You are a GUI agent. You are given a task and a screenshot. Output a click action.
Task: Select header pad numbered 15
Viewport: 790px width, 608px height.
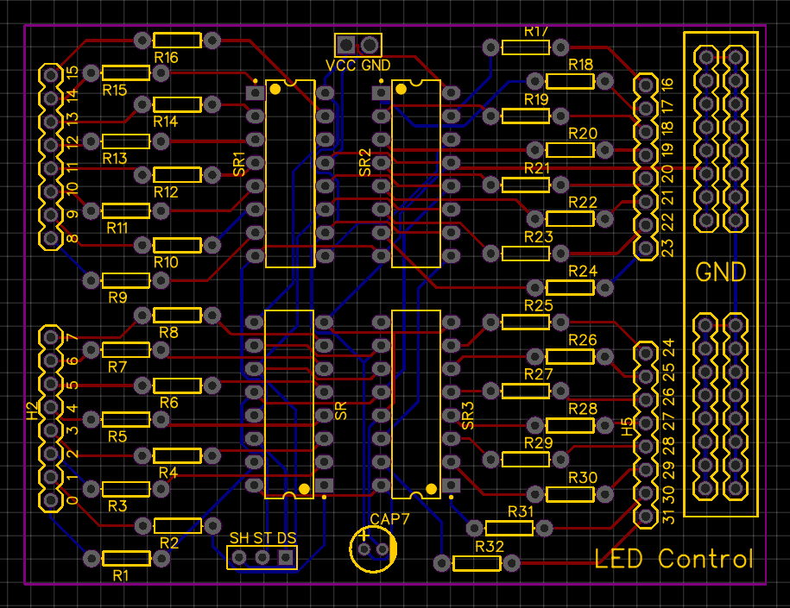50,75
